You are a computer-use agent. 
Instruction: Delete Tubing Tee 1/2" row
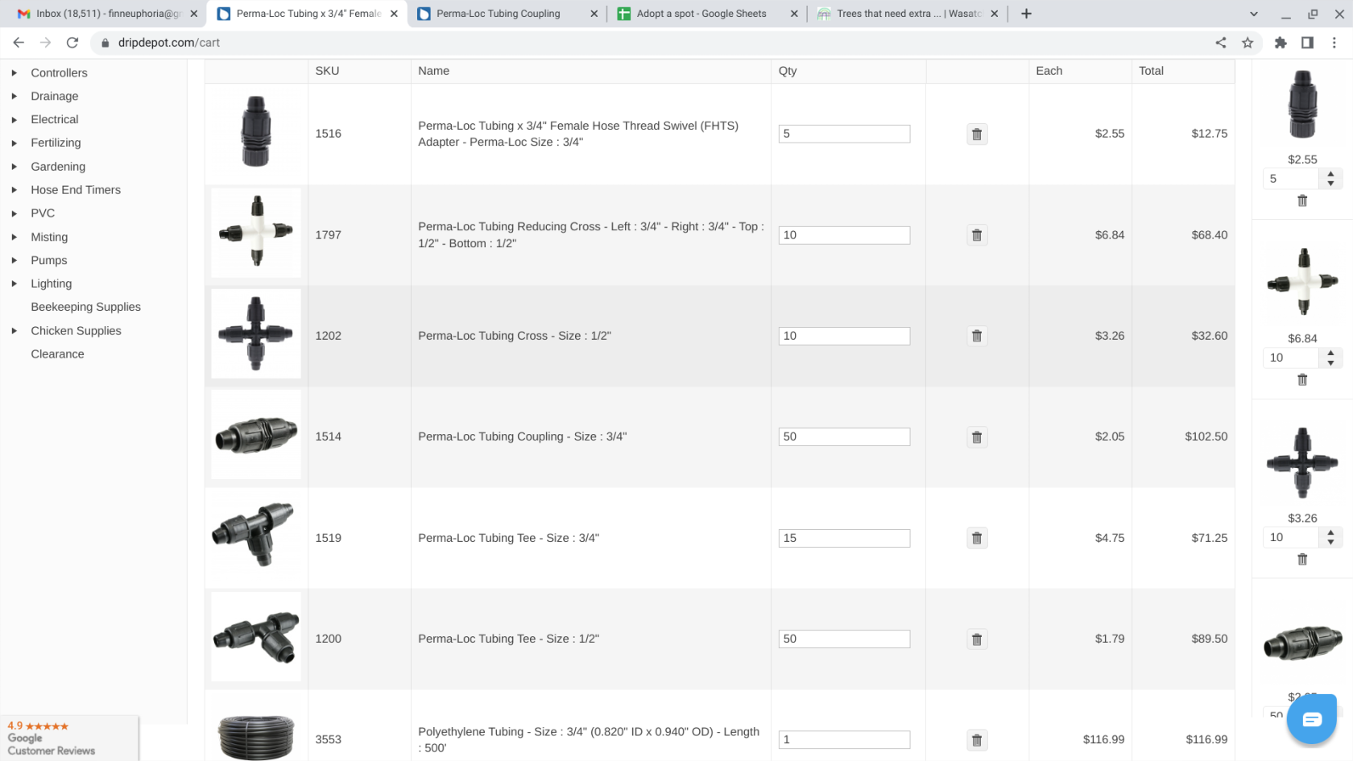[x=976, y=639]
